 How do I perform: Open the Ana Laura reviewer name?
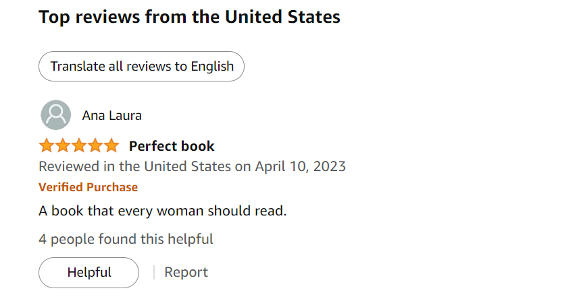point(112,116)
